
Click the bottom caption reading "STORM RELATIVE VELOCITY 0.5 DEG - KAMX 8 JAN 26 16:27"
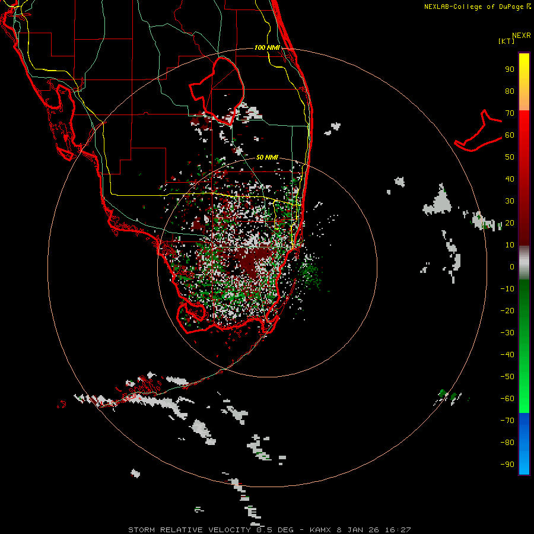point(269,530)
